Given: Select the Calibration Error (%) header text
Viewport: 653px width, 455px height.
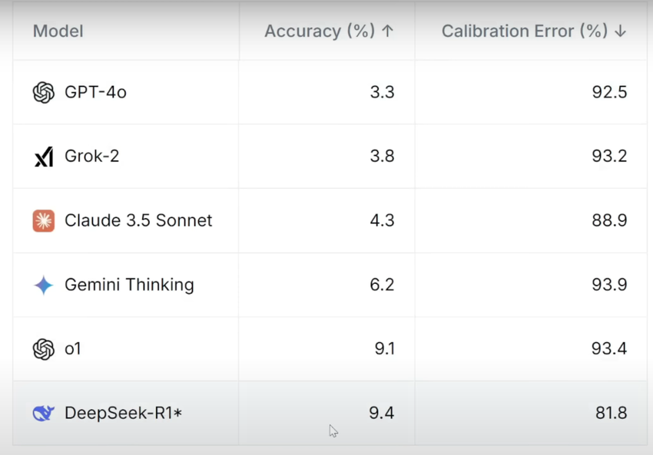Looking at the screenshot, I should coord(525,31).
